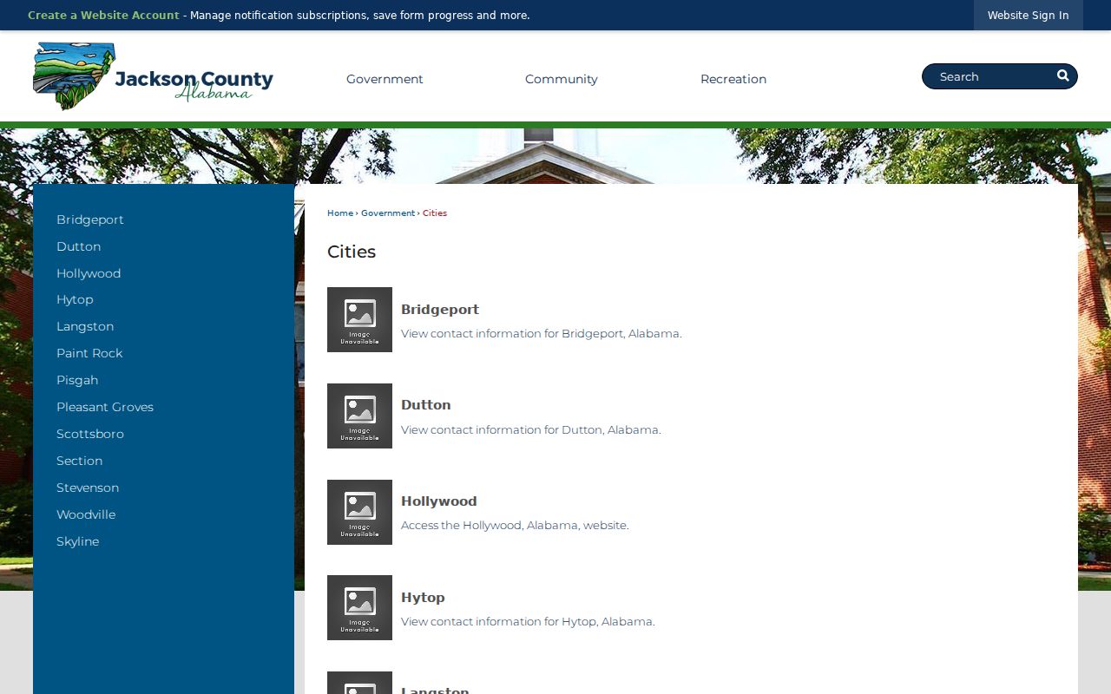Select Hollywood in the sidebar

(89, 273)
